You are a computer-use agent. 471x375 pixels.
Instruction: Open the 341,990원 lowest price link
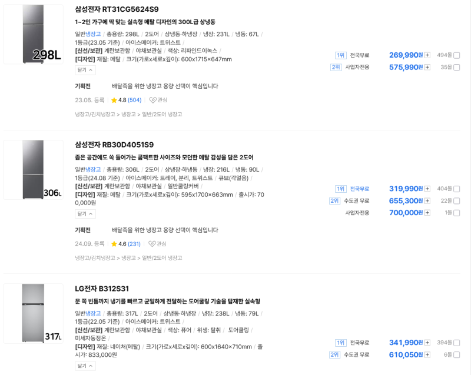click(406, 343)
